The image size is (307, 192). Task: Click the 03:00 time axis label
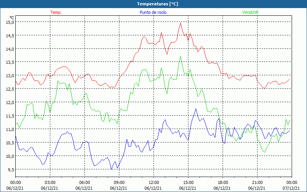pos(50,183)
